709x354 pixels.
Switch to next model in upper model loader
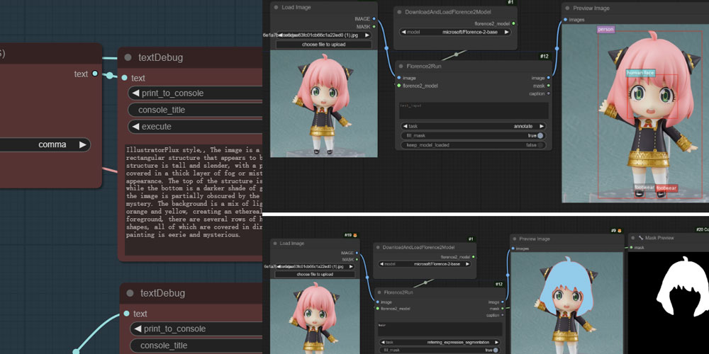point(507,32)
